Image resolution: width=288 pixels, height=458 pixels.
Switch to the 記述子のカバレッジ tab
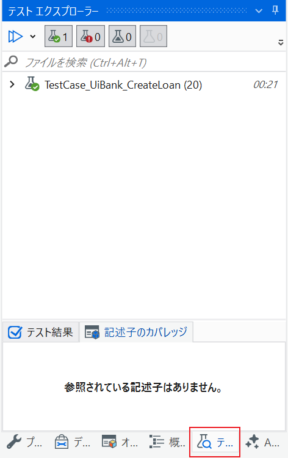click(136, 332)
